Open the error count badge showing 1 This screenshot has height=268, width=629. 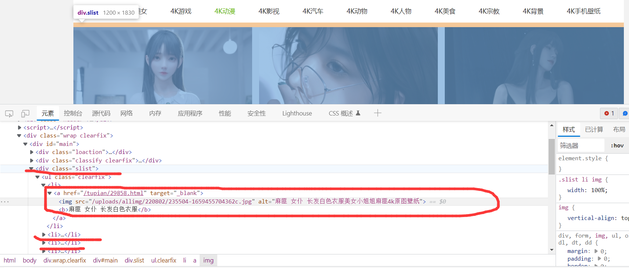coord(609,113)
